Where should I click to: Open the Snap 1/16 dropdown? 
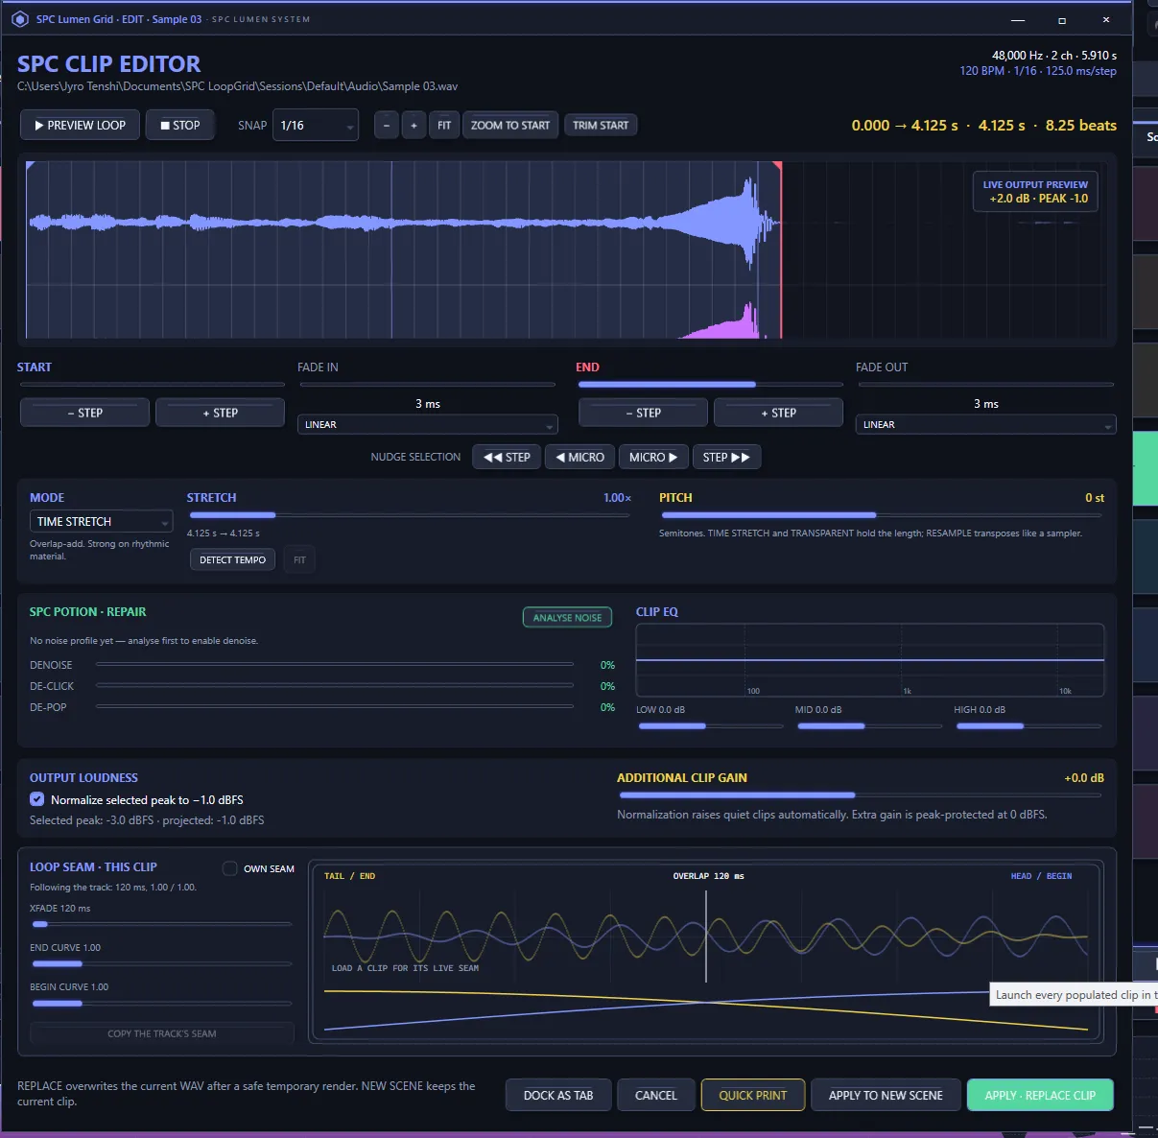316,125
